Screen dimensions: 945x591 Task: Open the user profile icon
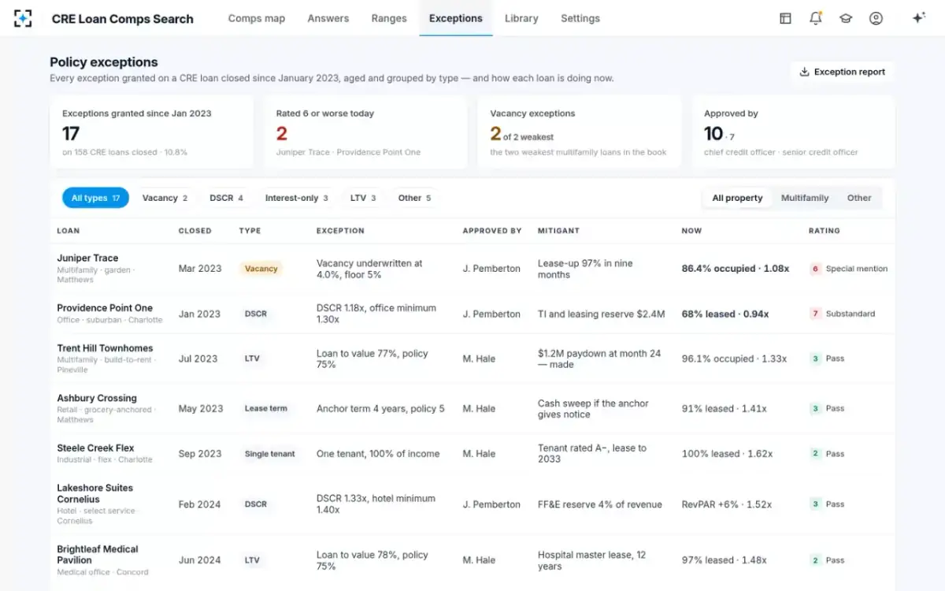pos(876,18)
